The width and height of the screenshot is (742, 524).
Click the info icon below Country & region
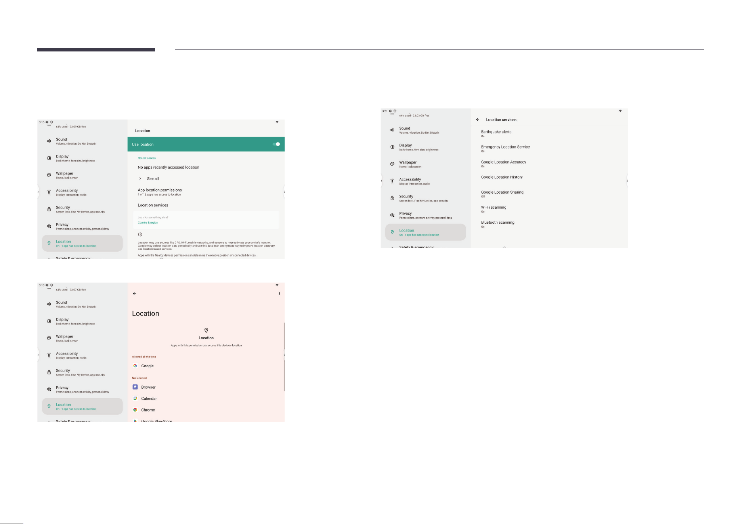(140, 234)
